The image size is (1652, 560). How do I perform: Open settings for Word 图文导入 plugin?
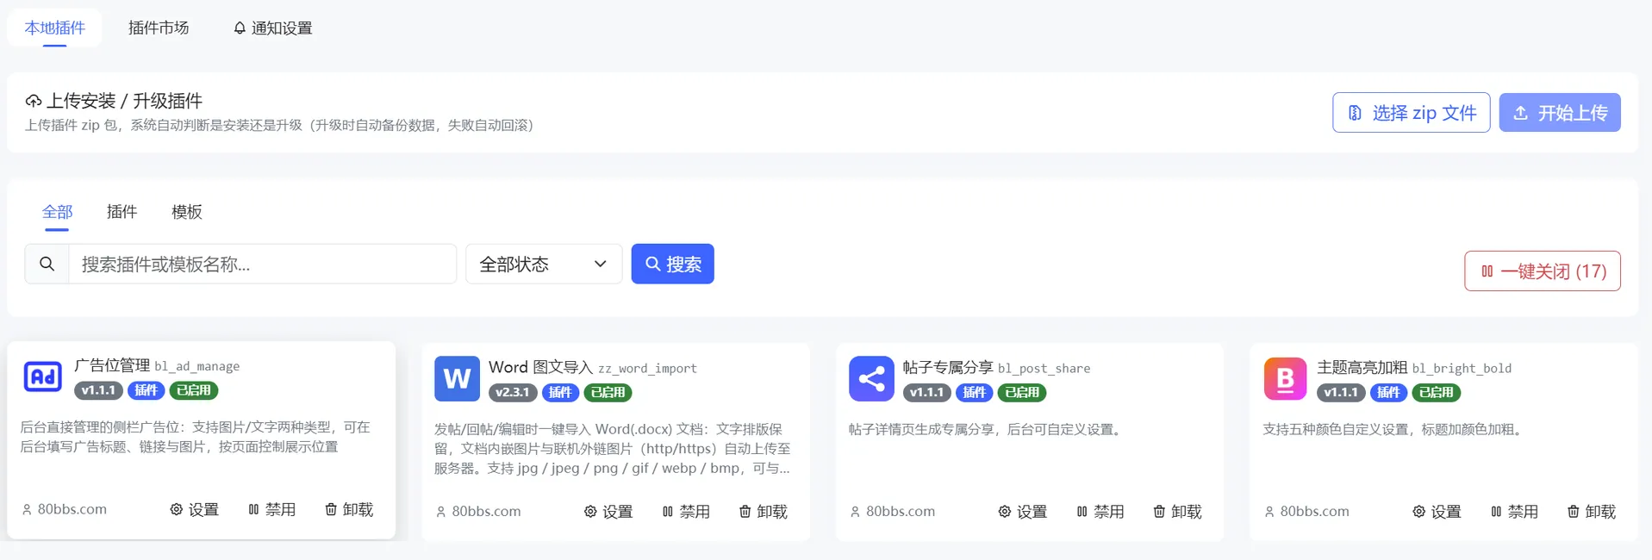[x=608, y=512]
